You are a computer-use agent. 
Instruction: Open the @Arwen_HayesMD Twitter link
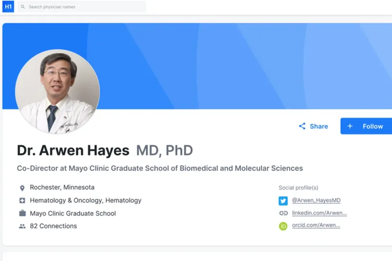316,200
